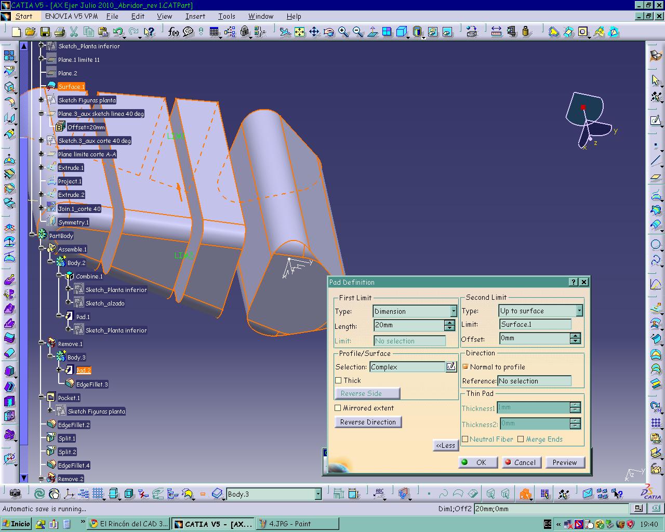Toggle the Normal to profile checkbox

pyautogui.click(x=465, y=367)
